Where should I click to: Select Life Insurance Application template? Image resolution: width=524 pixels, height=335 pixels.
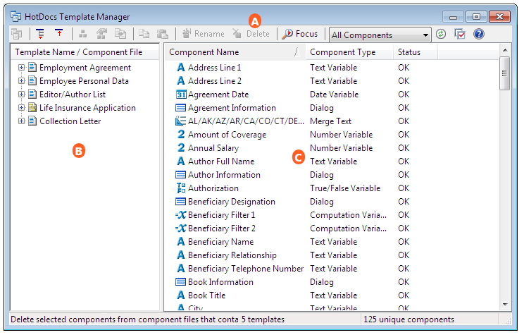[x=87, y=108]
